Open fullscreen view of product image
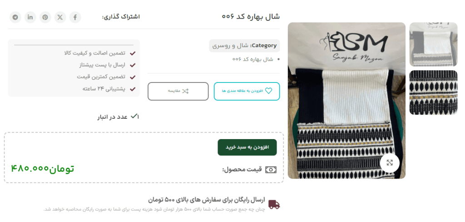465x222 pixels. coord(390,163)
